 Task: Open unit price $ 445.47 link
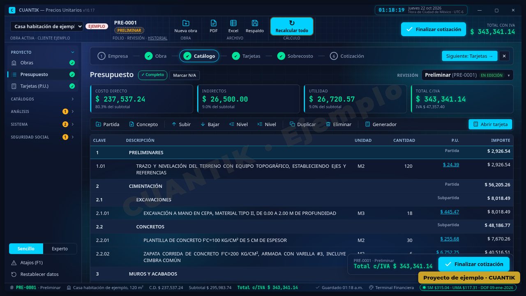[450, 212]
